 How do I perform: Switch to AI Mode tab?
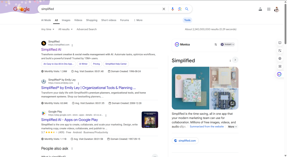[x=46, y=20]
